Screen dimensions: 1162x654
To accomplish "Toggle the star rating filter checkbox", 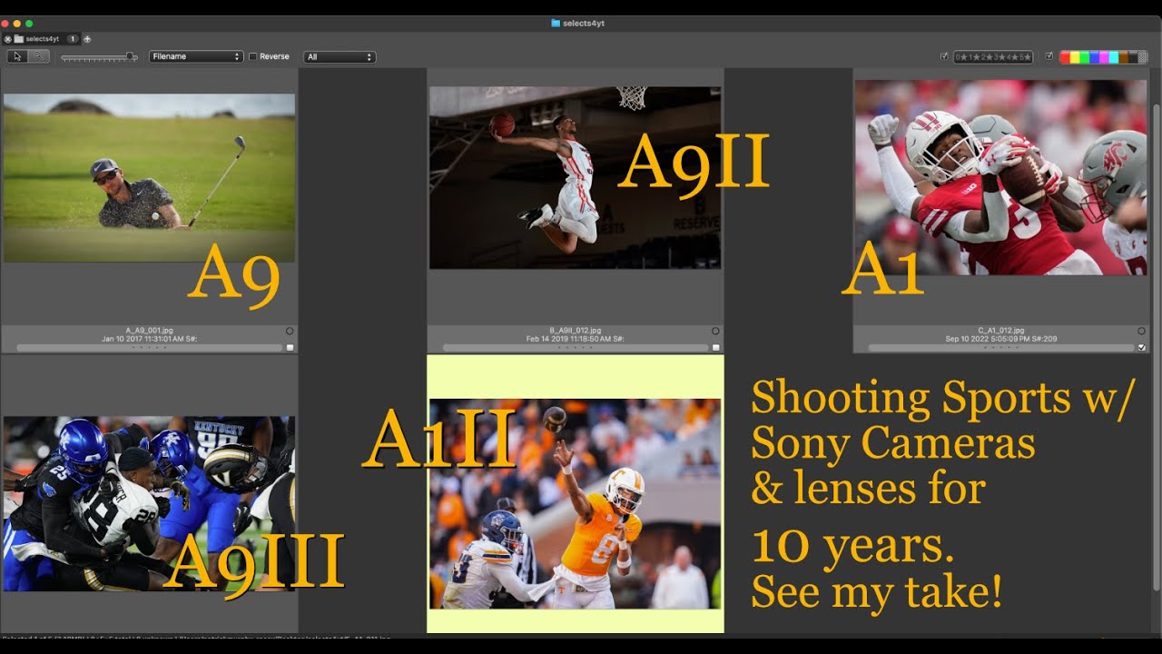I will pos(945,56).
